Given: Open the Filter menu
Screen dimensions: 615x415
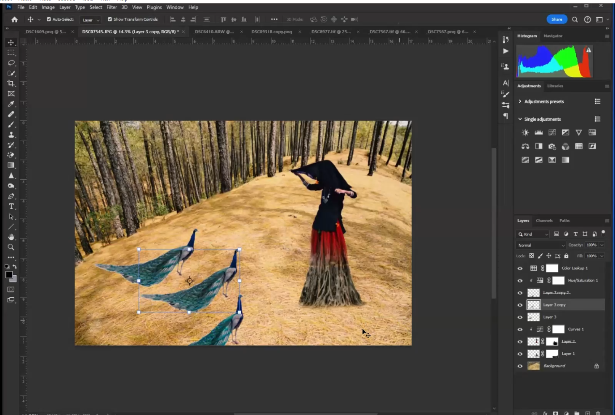Looking at the screenshot, I should tap(112, 7).
